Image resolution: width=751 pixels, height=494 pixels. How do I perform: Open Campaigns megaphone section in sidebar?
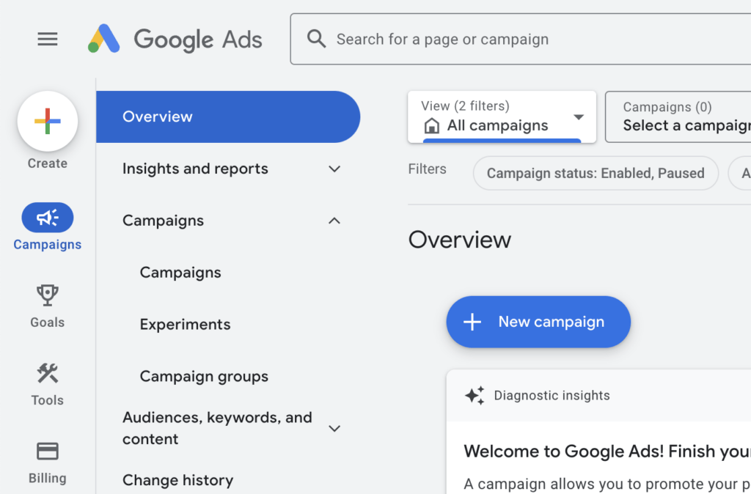point(48,226)
